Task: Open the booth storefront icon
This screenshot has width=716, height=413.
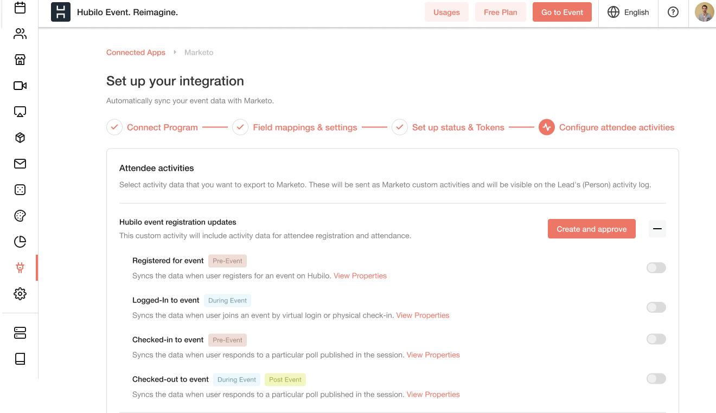Action: coord(20,60)
